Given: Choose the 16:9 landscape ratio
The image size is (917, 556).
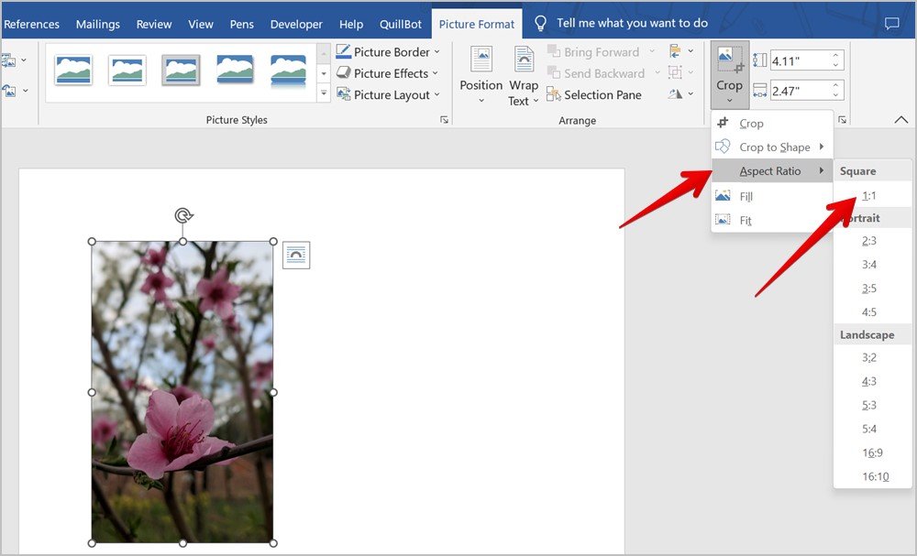Looking at the screenshot, I should click(872, 452).
